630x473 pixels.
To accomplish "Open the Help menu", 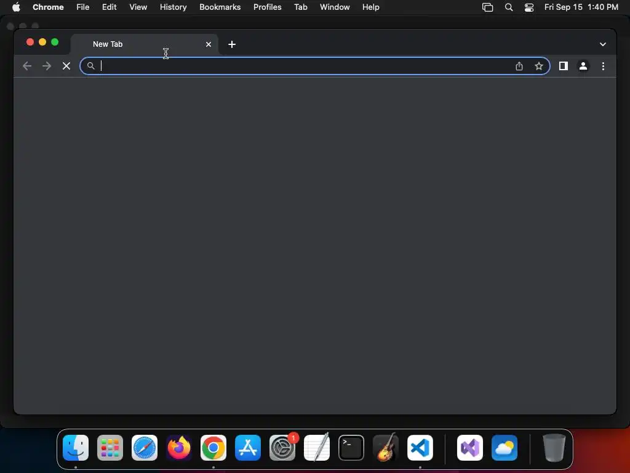I will (370, 7).
